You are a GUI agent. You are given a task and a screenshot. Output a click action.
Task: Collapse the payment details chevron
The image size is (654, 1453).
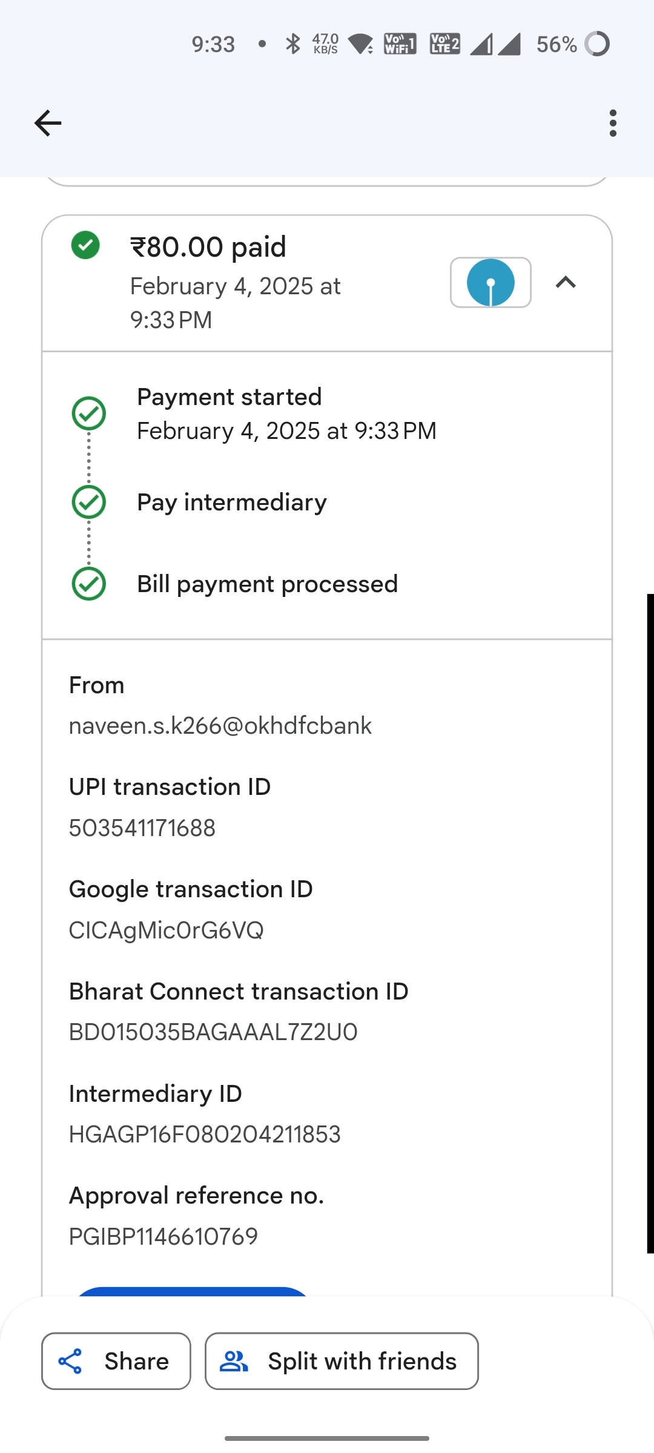tap(566, 283)
